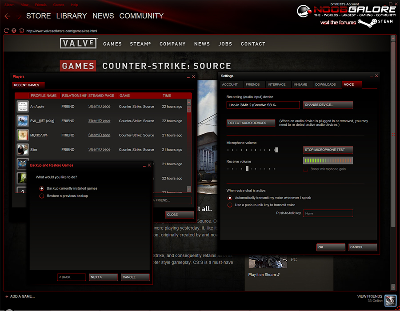Click plus icon beside Add a Game
This screenshot has width=400, height=311.
click(x=7, y=296)
